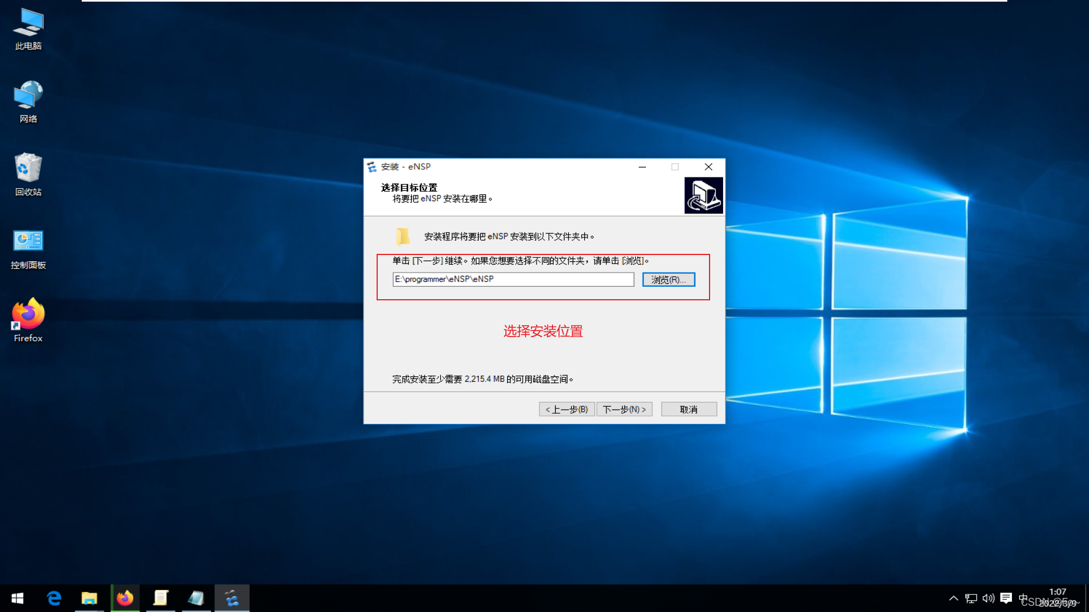Open the notification center icon
The width and height of the screenshot is (1089, 612).
[x=1006, y=598]
